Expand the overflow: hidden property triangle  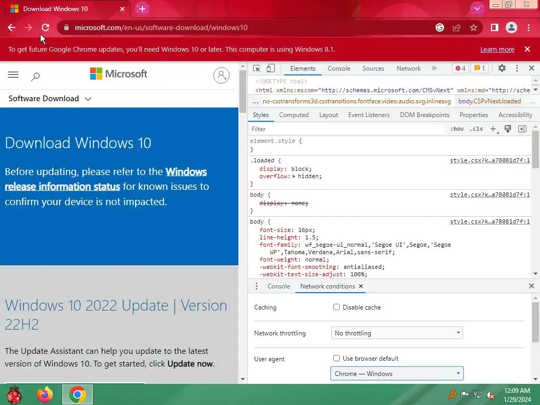coord(294,176)
